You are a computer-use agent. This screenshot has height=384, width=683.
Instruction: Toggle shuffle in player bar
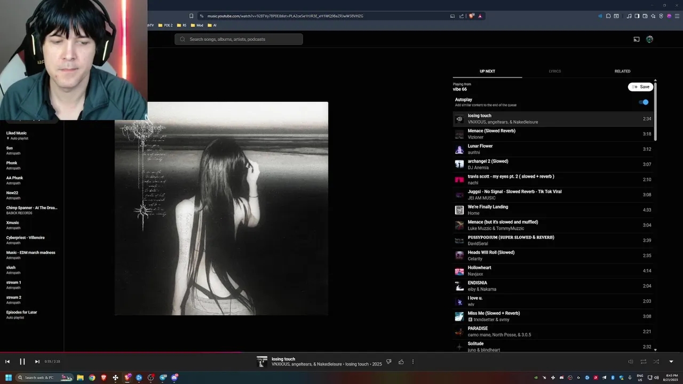click(656, 362)
